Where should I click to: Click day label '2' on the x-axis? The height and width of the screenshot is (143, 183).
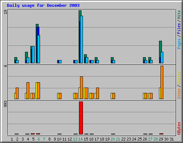(x=17, y=139)
